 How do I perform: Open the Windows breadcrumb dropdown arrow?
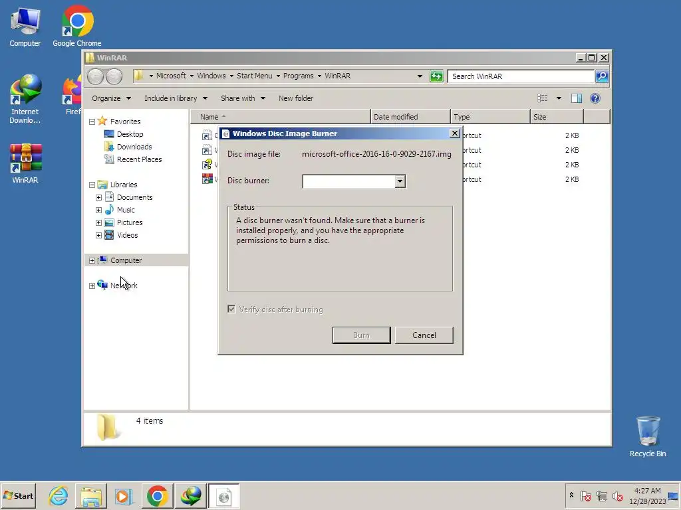pos(231,76)
